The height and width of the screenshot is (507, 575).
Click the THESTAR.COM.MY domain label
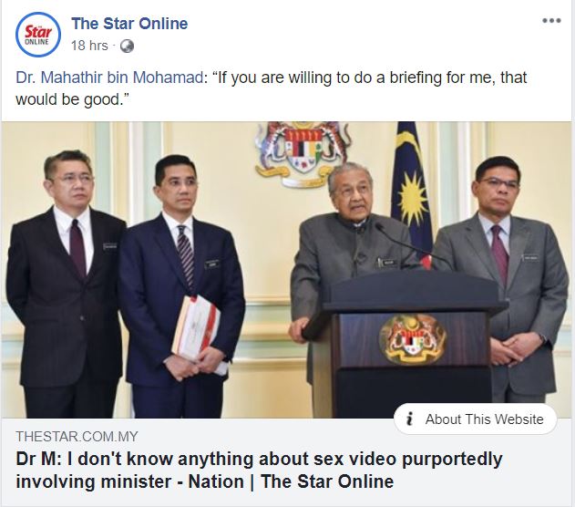coord(77,437)
